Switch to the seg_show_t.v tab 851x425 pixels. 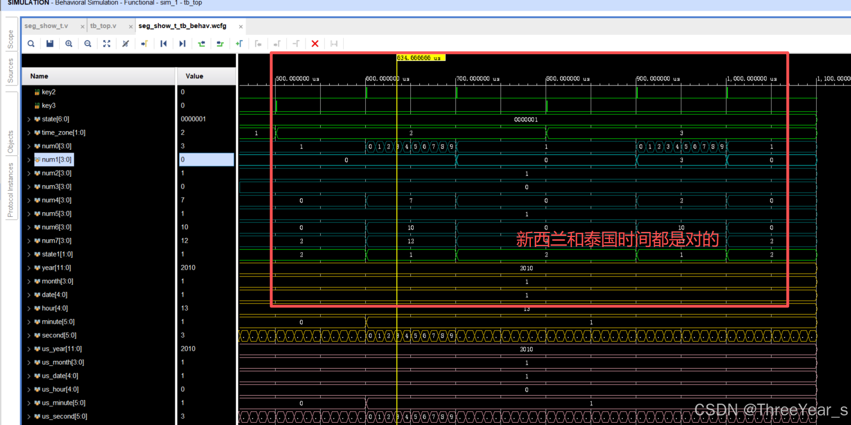46,26
